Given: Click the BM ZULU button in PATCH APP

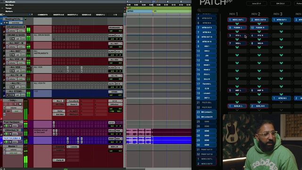Looking at the screenshot, I should (x=280, y=3).
